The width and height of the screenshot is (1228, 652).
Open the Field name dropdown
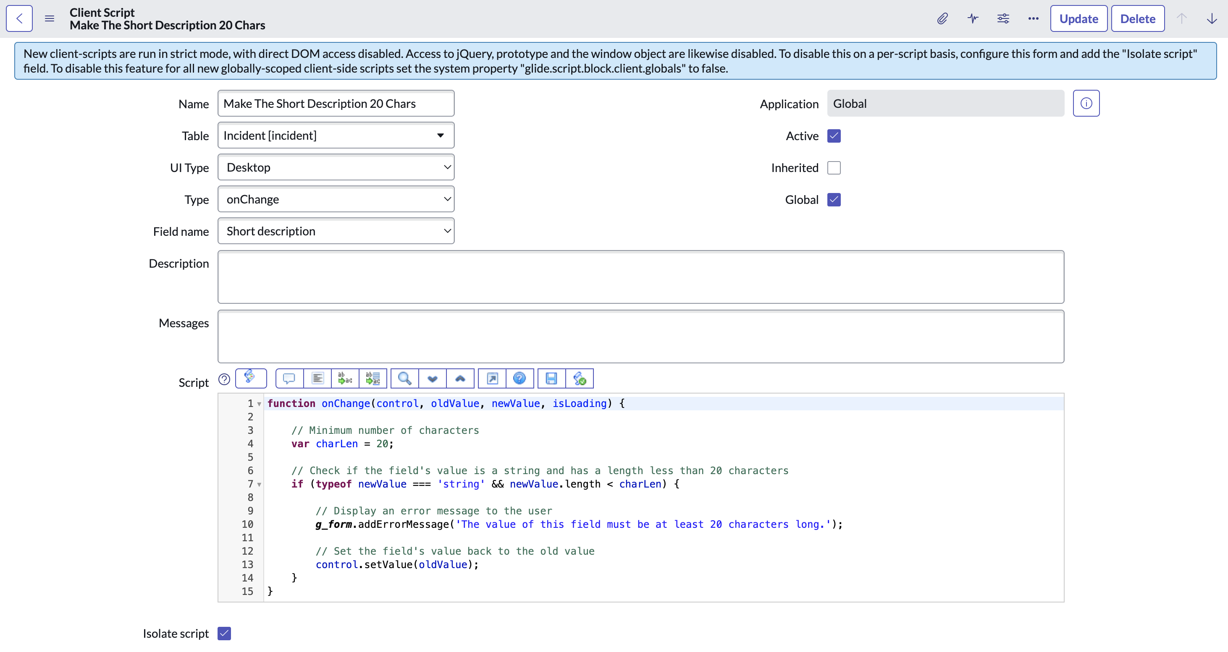click(336, 232)
